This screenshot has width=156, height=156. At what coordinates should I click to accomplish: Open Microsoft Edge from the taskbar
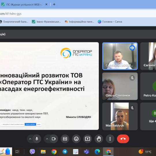click(97, 152)
